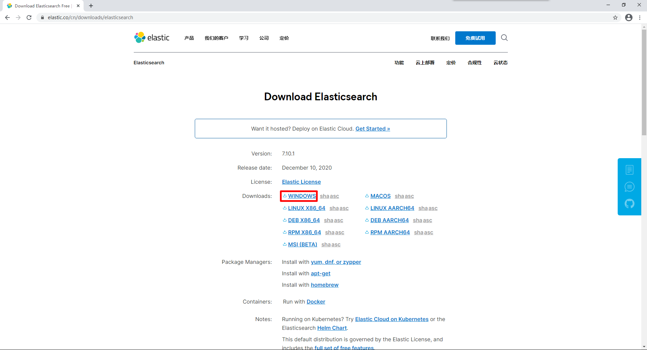
Task: Open the chat bubble icon in the side panel
Action: (629, 187)
